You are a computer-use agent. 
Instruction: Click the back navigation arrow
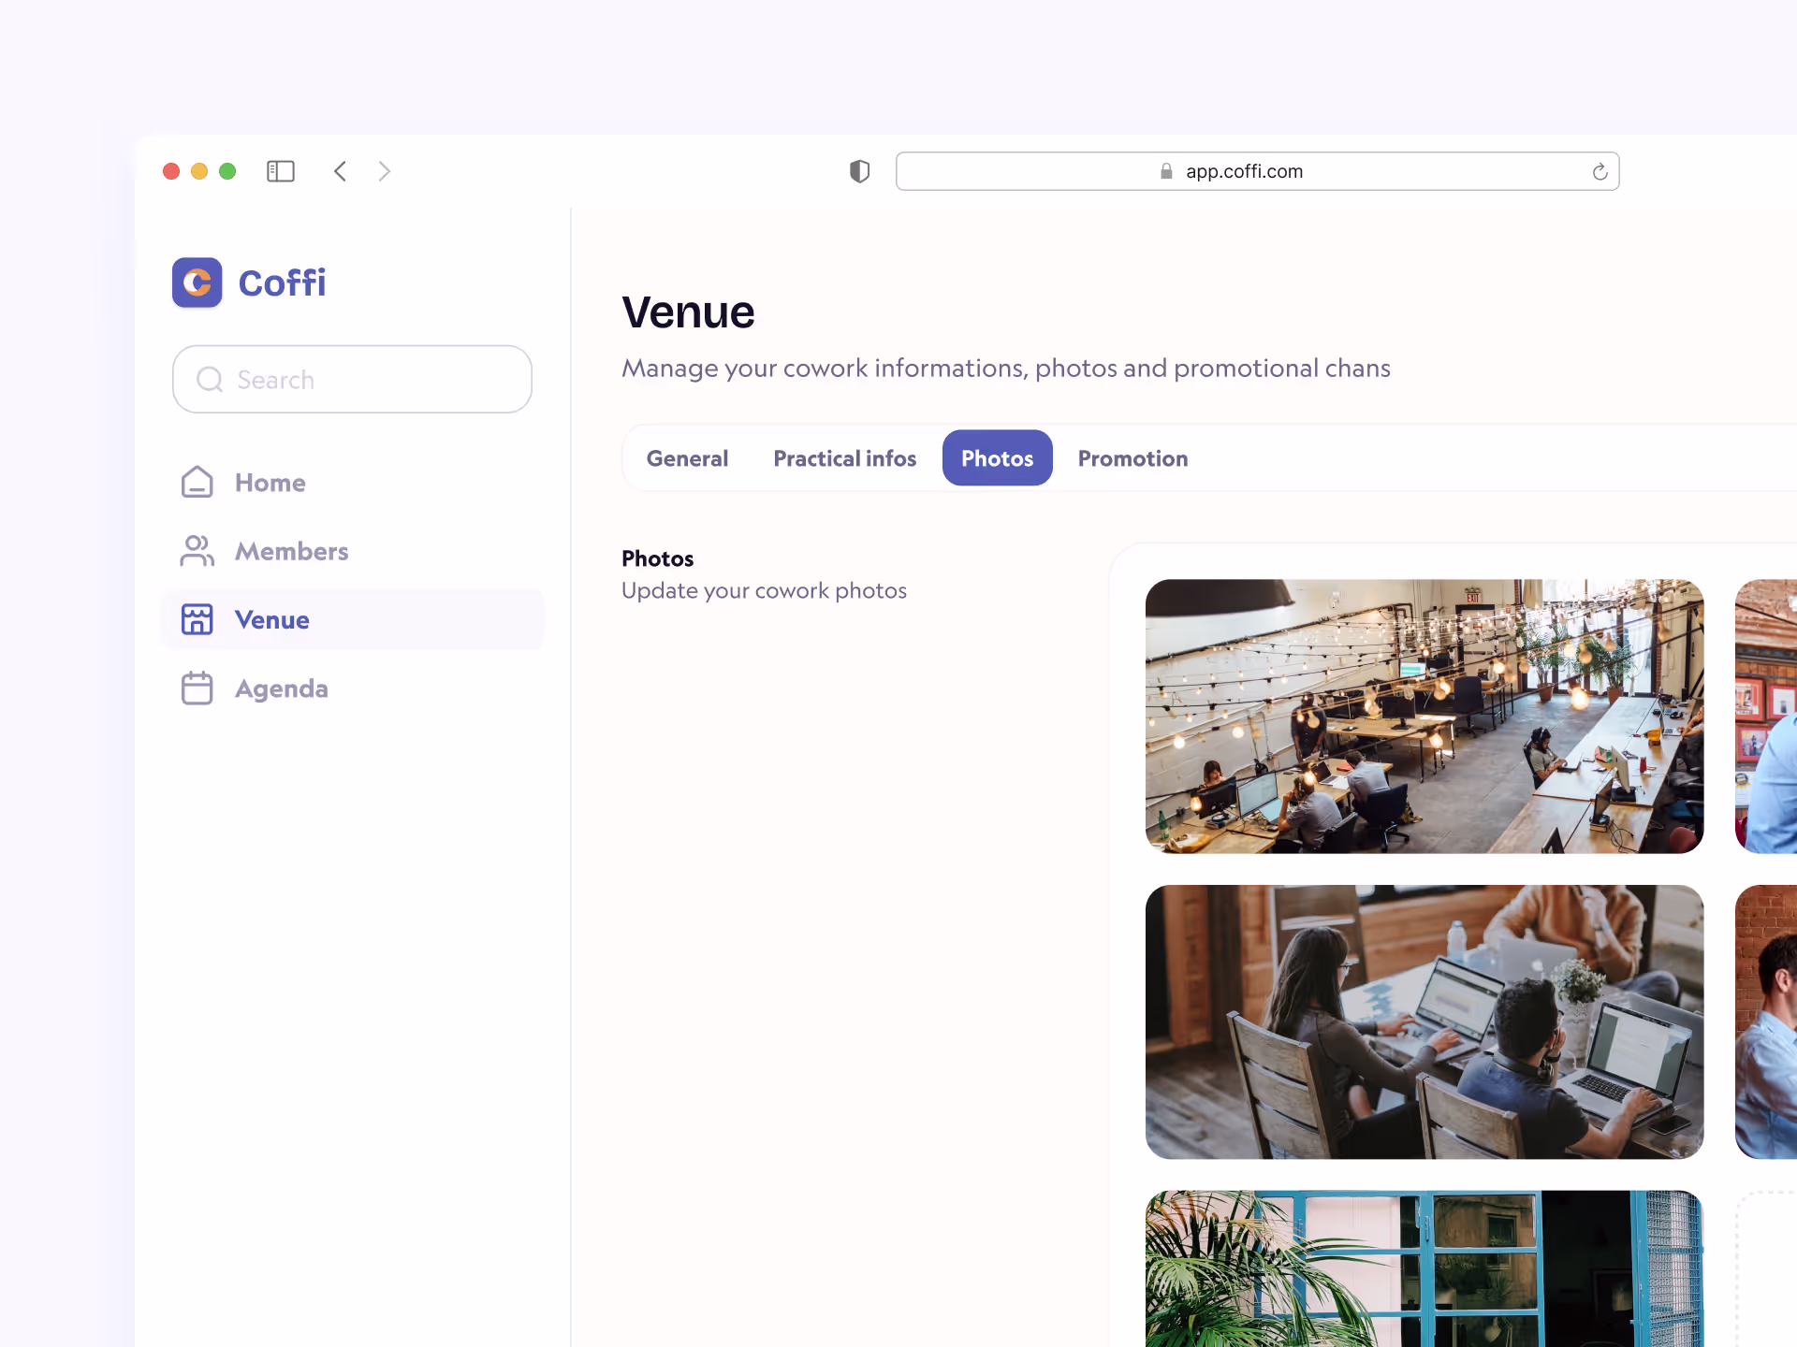[340, 171]
